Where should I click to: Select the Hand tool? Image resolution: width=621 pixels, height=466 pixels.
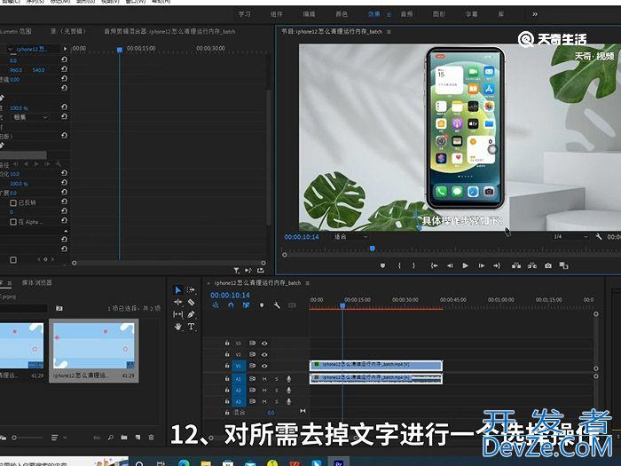pyautogui.click(x=177, y=327)
